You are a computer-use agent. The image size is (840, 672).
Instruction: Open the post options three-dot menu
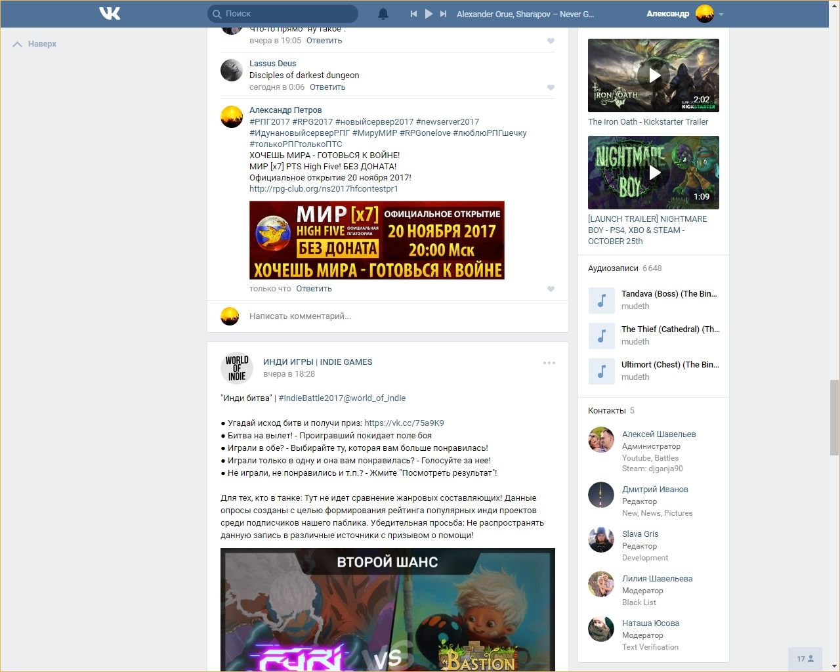tap(549, 363)
